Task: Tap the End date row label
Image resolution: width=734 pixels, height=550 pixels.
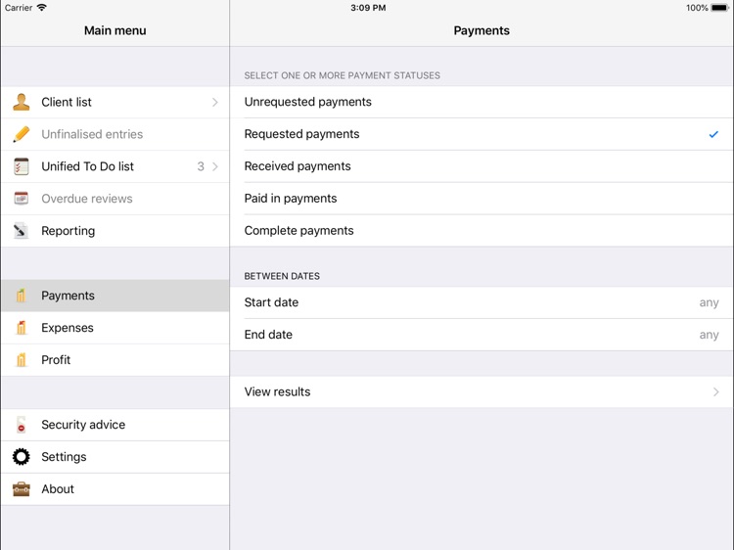Action: pos(268,335)
